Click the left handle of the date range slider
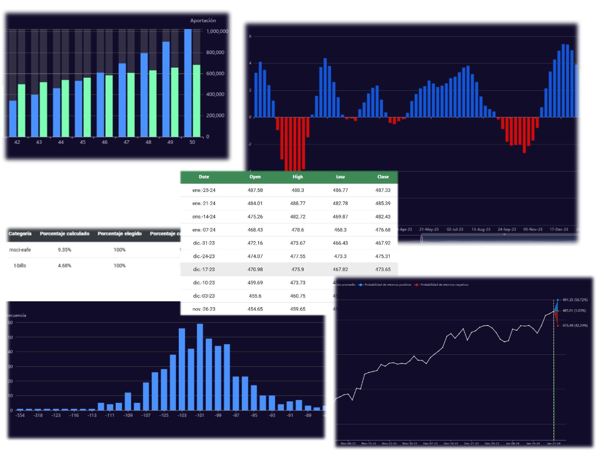601x451 pixels. (x=421, y=240)
